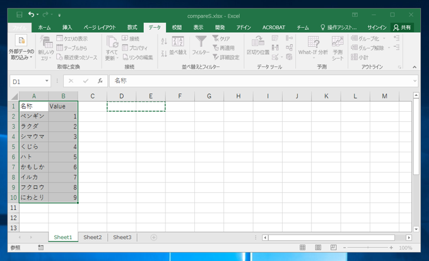Image resolution: width=429 pixels, height=261 pixels.
Task: Add a new sheet with plus icon
Action: [x=154, y=238]
